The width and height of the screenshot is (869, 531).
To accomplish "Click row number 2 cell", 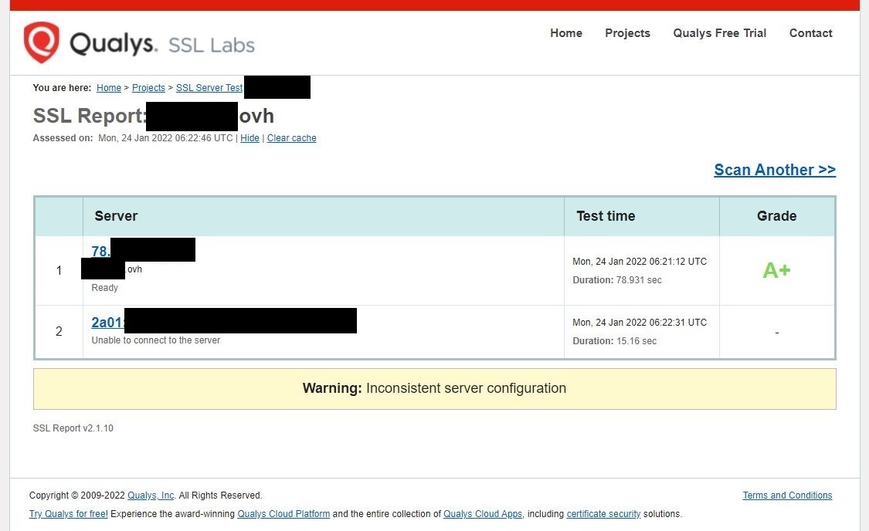I will click(x=59, y=331).
